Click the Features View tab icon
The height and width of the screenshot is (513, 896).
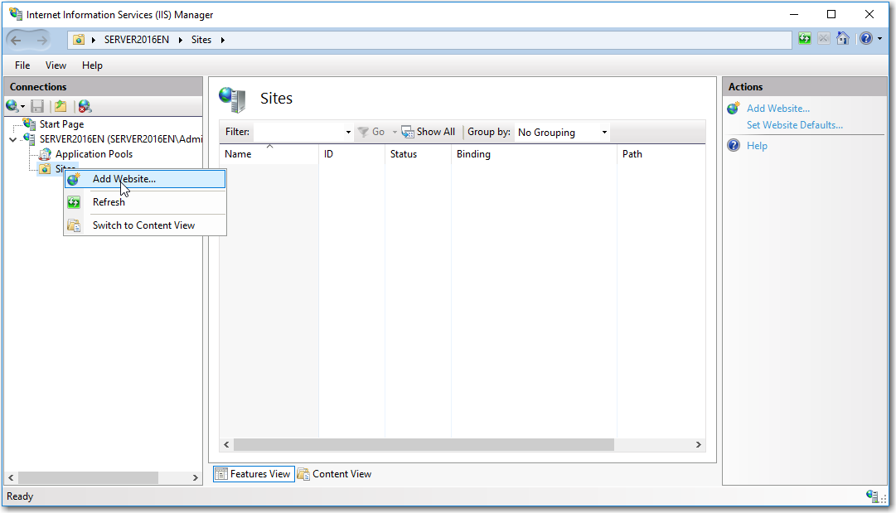coord(221,474)
